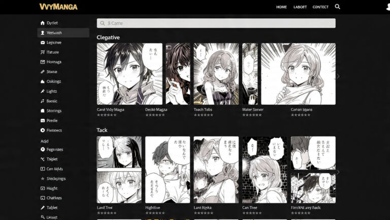390x220 pixels.
Task: Open the Can Tree cover image
Action: coord(265,170)
